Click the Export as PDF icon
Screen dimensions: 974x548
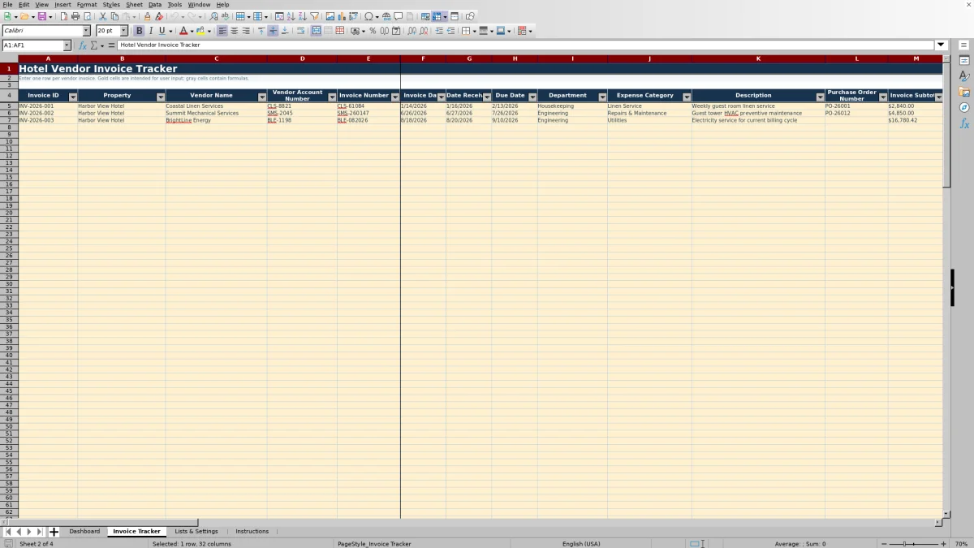63,16
